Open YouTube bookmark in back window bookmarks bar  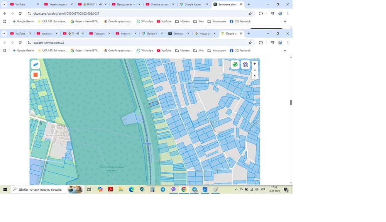coord(164,21)
